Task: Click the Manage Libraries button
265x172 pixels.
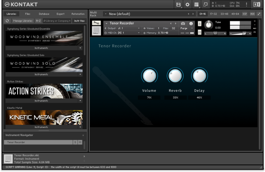Action: [23, 21]
